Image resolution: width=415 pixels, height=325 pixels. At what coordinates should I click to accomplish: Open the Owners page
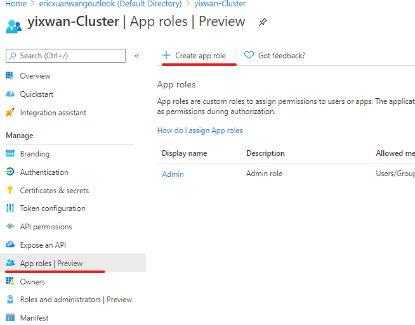click(32, 282)
